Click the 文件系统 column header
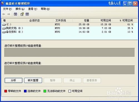 pyautogui.click(x=63, y=20)
